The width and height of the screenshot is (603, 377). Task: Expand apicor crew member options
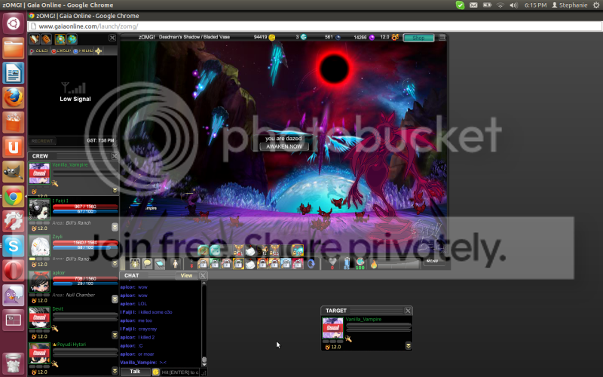115,299
